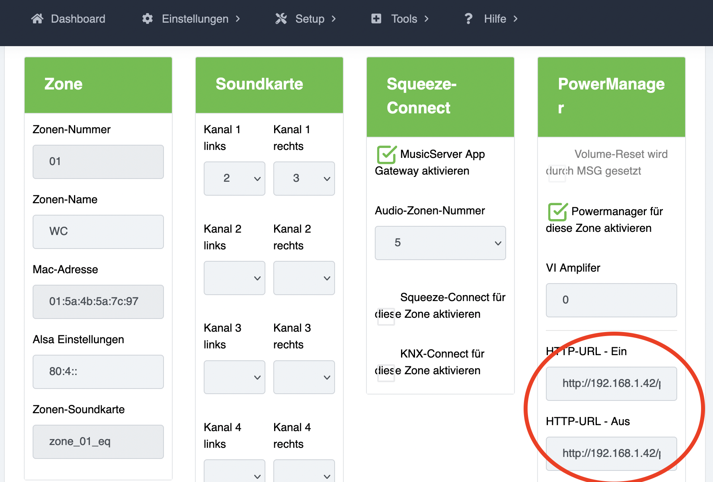Open the Tools menu

click(x=404, y=19)
